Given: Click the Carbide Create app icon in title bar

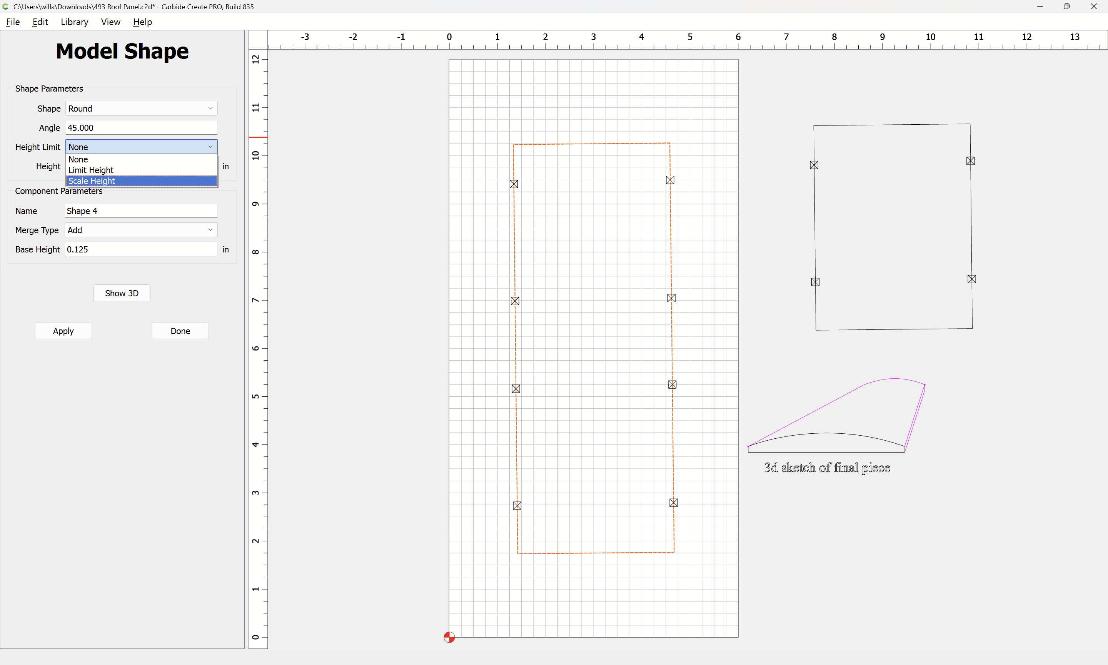Looking at the screenshot, I should click(6, 7).
